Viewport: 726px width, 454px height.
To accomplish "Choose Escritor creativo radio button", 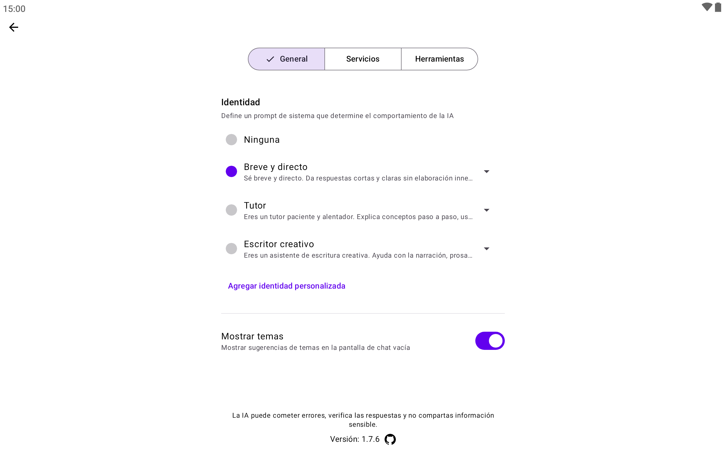I will pyautogui.click(x=231, y=249).
